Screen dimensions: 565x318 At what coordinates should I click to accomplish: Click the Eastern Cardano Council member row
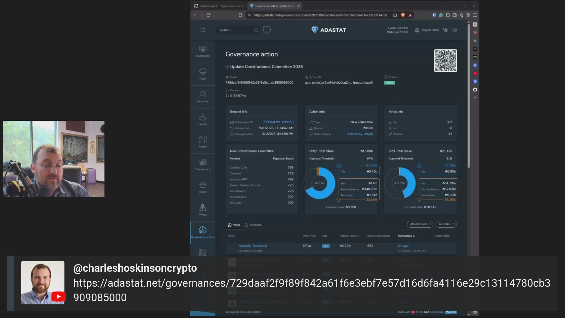tap(262, 185)
